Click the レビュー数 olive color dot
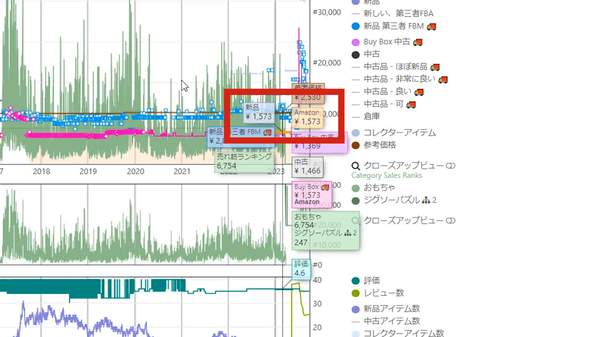Image resolution: width=599 pixels, height=337 pixels. click(355, 293)
